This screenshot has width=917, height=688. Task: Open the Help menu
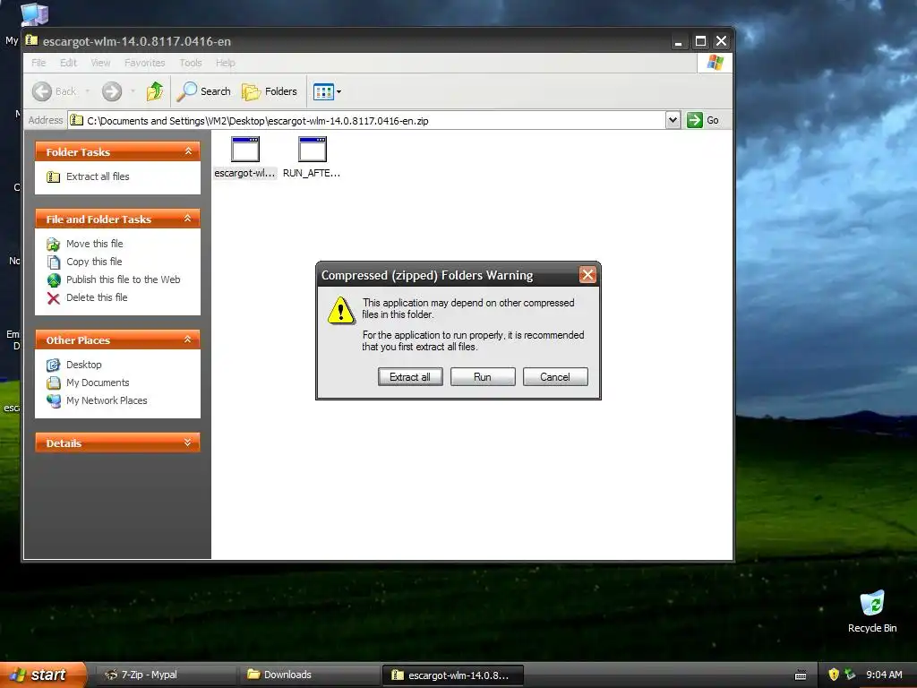(x=225, y=63)
